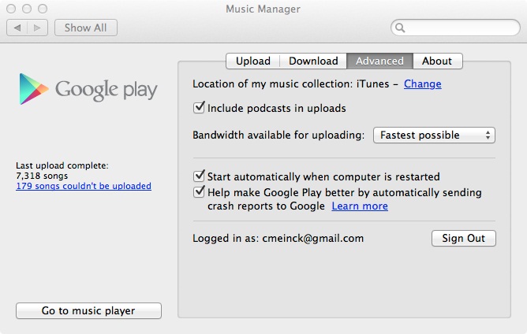The width and height of the screenshot is (527, 334).
Task: Click the search magnifier icon
Action: [401, 28]
